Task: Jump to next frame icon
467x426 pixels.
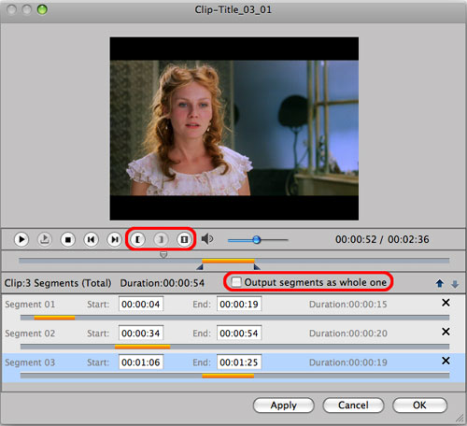Action: click(114, 239)
